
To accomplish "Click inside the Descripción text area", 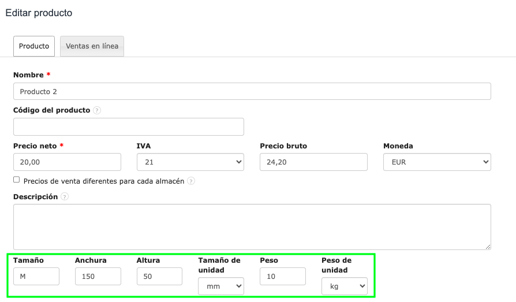I will pyautogui.click(x=252, y=227).
